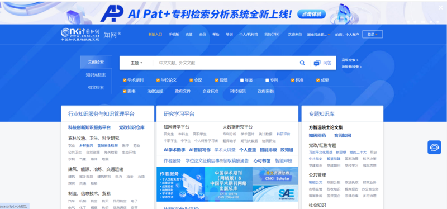Uncheck the 图书 checkbox
The image size is (447, 209).
125,92
